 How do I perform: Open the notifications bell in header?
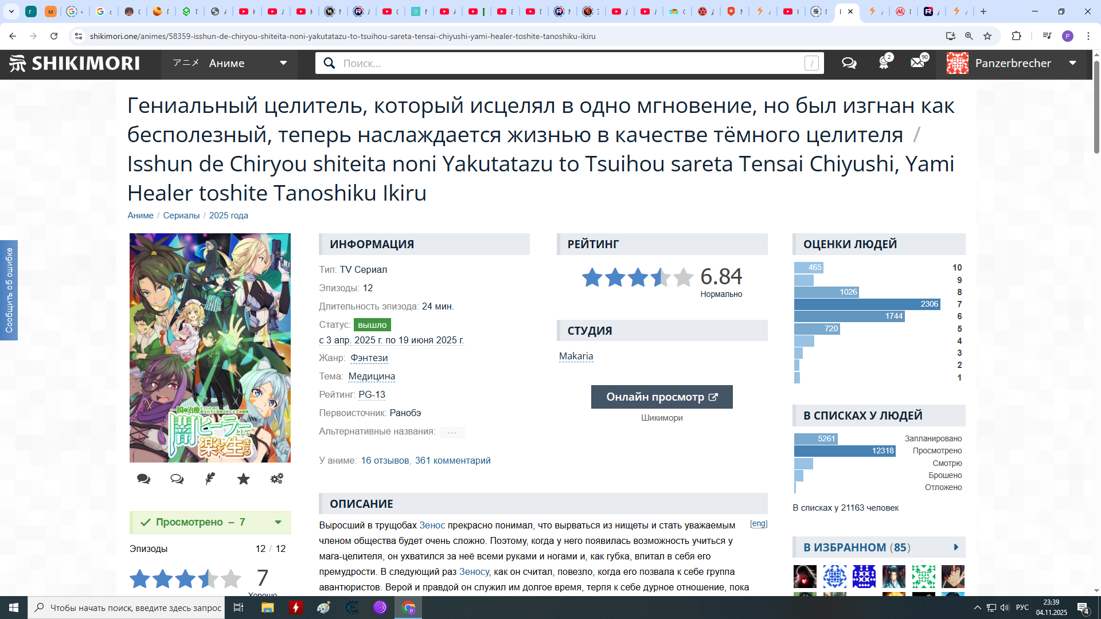click(x=883, y=63)
